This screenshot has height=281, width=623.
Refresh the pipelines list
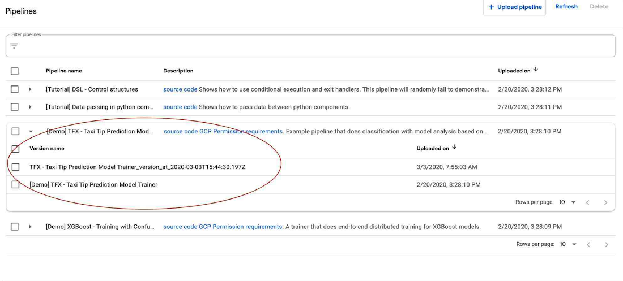click(566, 7)
